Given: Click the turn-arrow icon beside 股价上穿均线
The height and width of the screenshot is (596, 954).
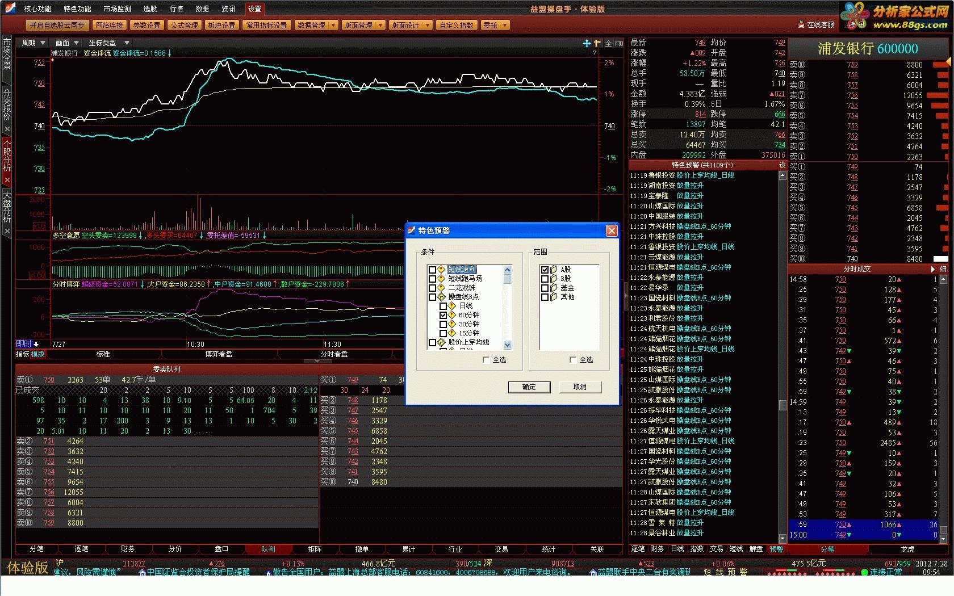Looking at the screenshot, I should [x=441, y=342].
